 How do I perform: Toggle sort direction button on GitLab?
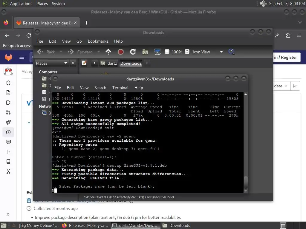point(295,86)
